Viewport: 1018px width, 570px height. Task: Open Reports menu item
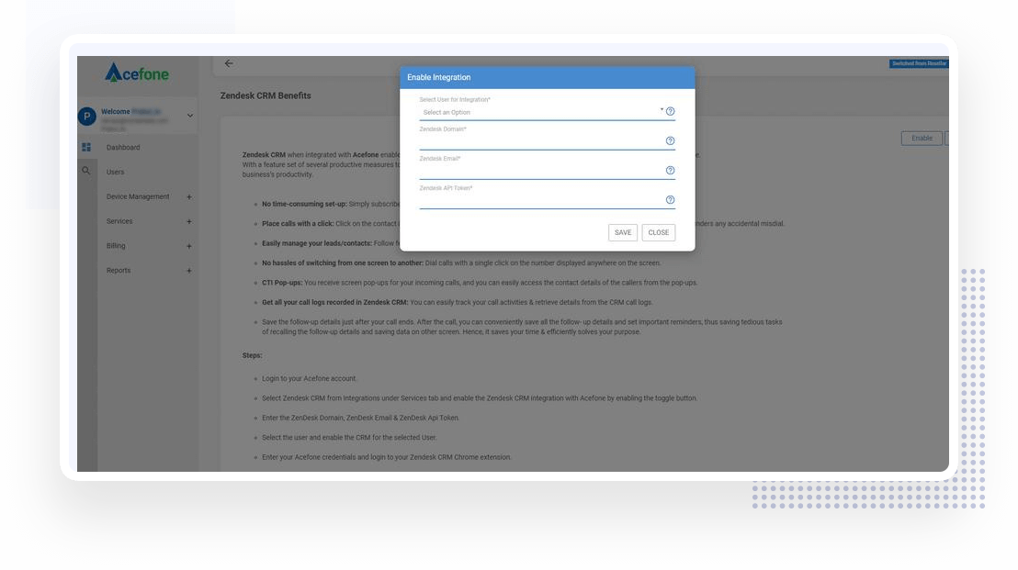(119, 271)
